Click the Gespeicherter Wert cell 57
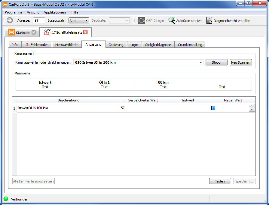 pyautogui.click(x=142, y=108)
